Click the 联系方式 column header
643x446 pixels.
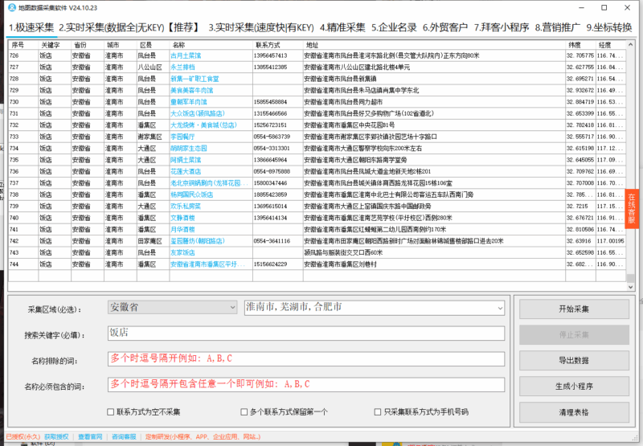pos(277,45)
